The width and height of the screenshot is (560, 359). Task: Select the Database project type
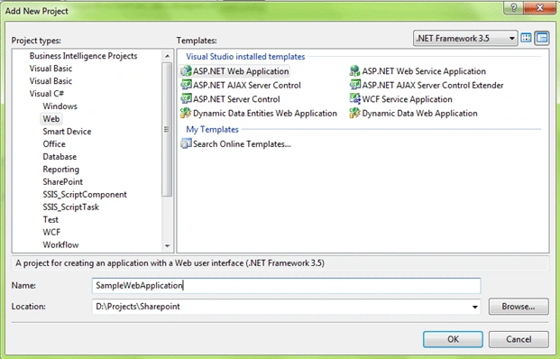pos(60,157)
